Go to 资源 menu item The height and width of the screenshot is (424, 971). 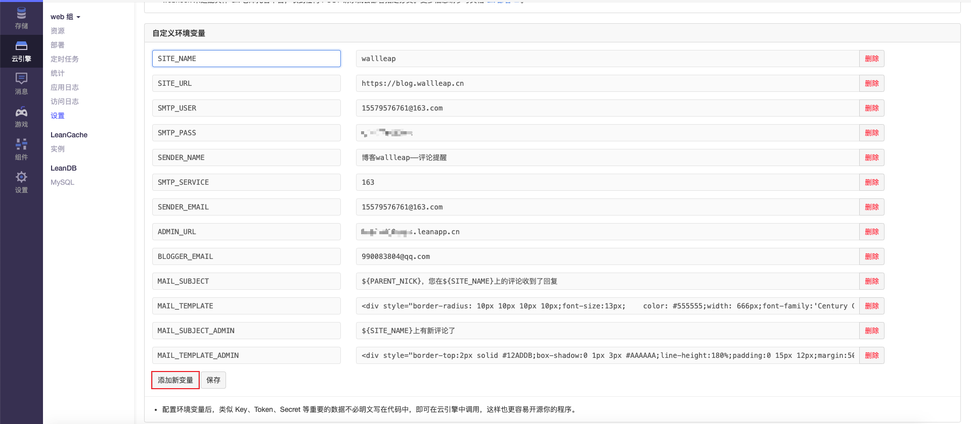click(x=58, y=31)
